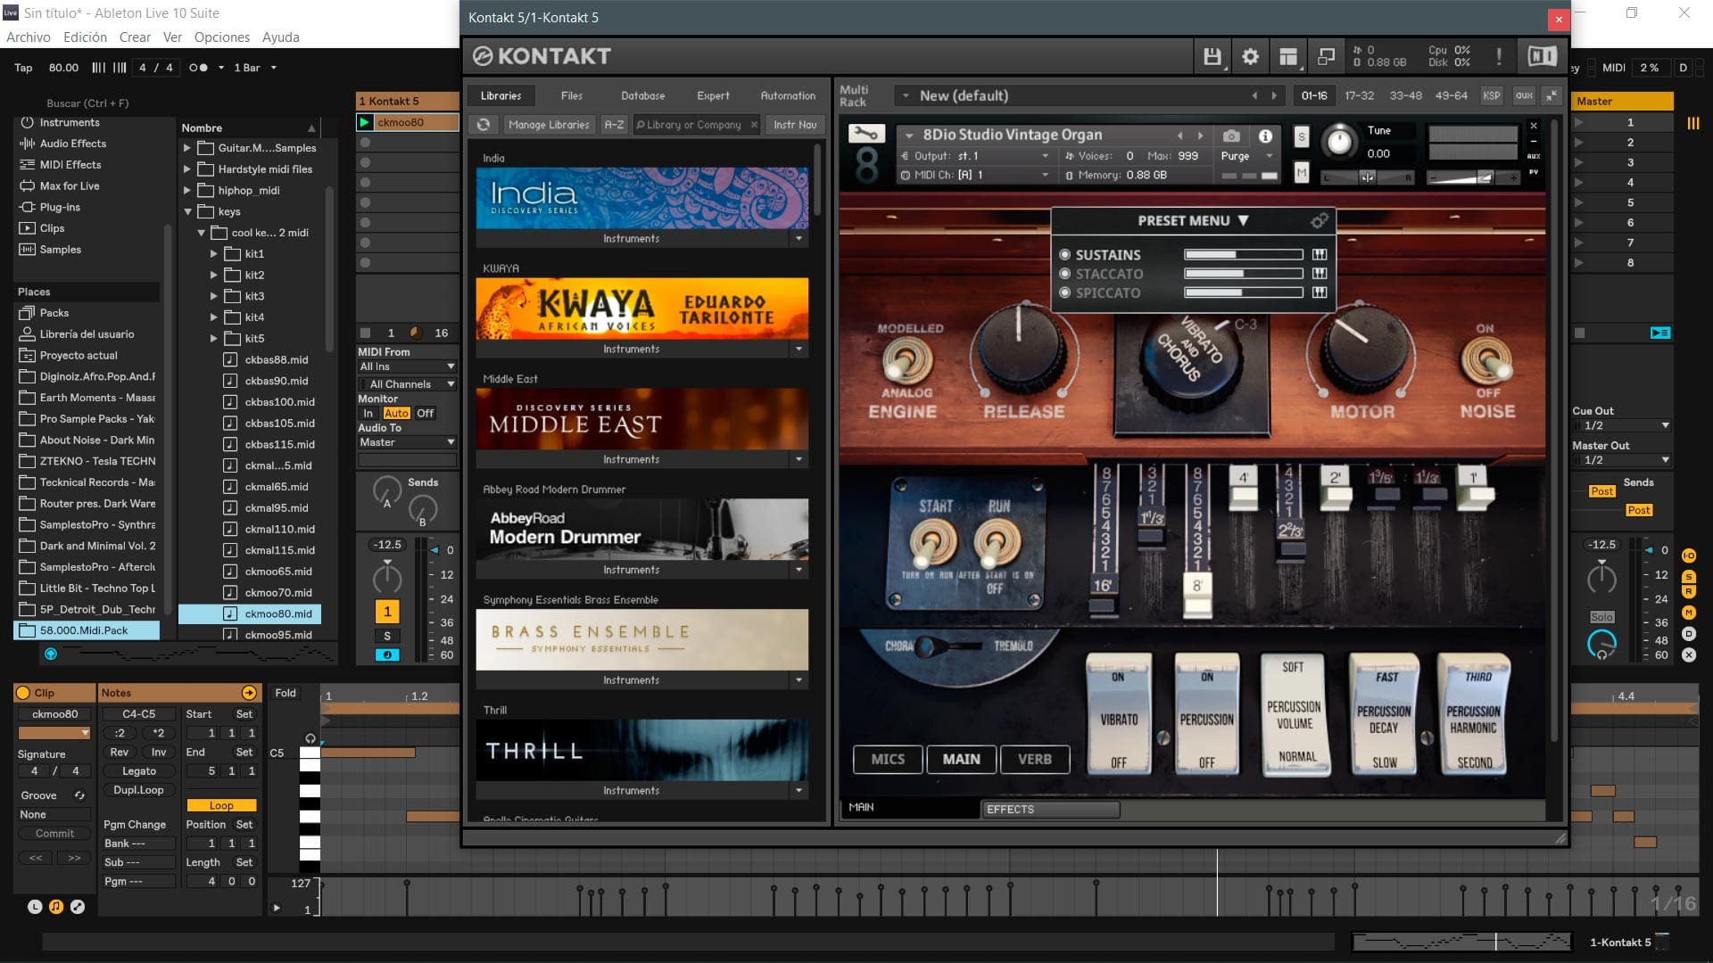Viewport: 1713px width, 963px height.
Task: Open keyboard range icon for SPICCATO
Action: (1320, 292)
